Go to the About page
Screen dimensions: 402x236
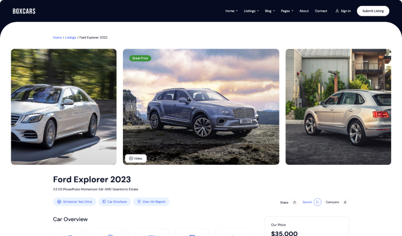[x=304, y=11]
